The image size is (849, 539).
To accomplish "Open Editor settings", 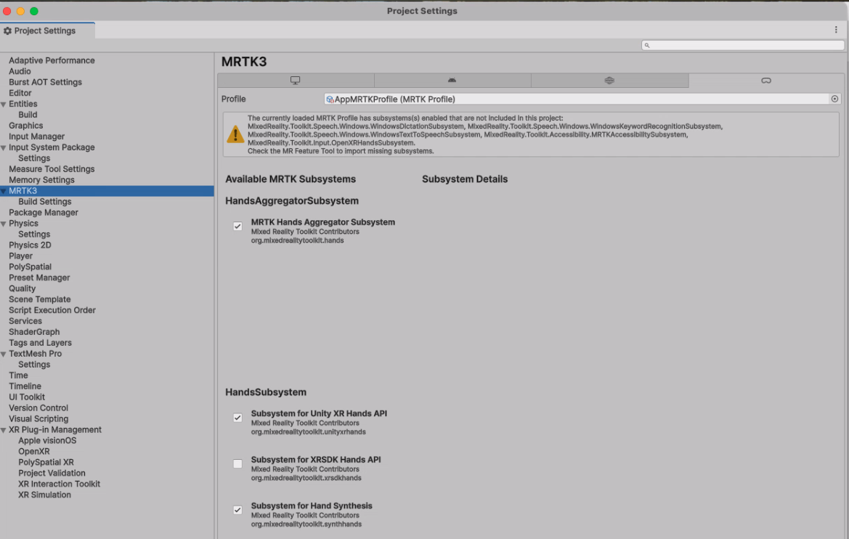I will pos(20,93).
